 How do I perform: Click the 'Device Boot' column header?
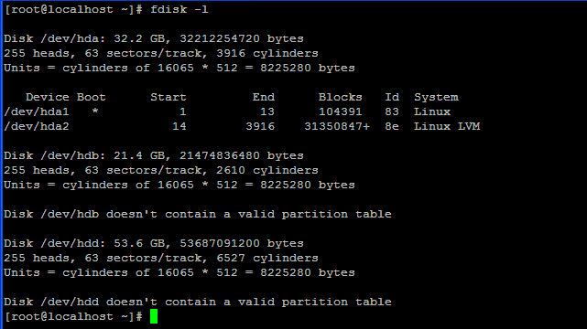click(x=66, y=97)
